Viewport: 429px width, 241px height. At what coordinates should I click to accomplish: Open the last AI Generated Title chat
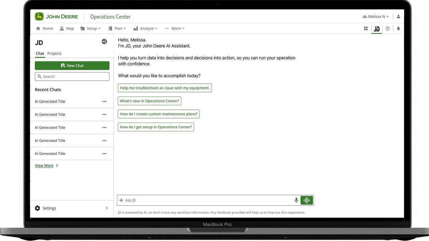click(50, 154)
